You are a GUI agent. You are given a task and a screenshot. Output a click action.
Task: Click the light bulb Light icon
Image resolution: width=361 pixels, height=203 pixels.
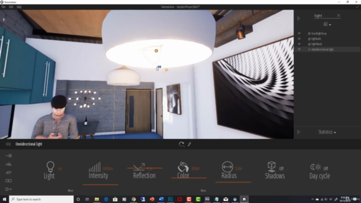pyautogui.click(x=50, y=166)
